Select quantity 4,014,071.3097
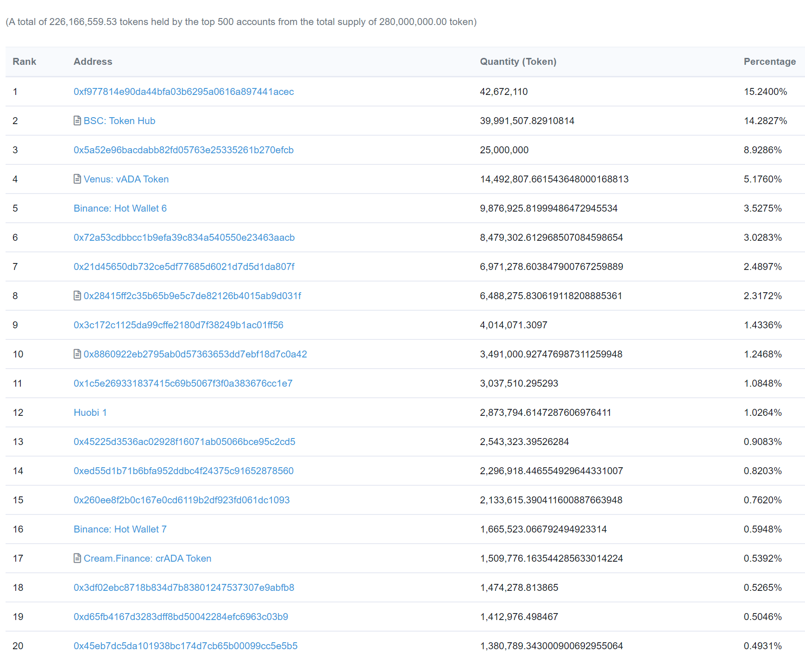The height and width of the screenshot is (658, 805). [514, 325]
